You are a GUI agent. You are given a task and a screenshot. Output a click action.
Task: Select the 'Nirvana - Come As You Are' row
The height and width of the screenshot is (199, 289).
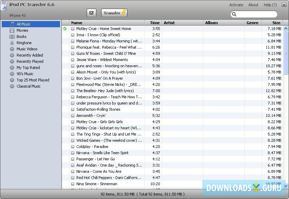(x=172, y=171)
